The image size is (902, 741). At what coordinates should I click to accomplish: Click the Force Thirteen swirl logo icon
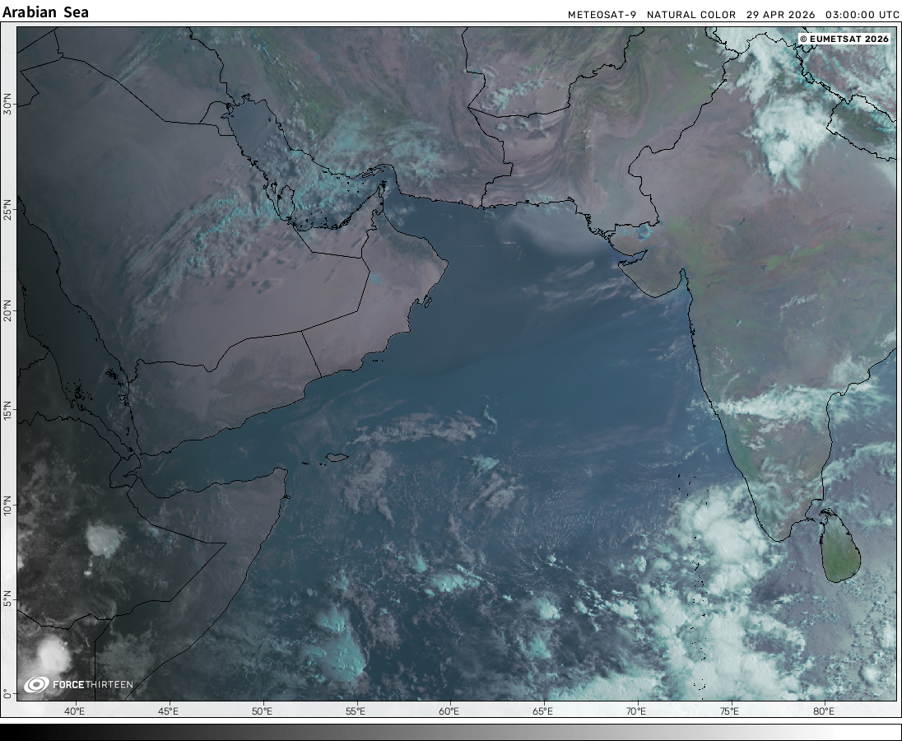[x=36, y=684]
